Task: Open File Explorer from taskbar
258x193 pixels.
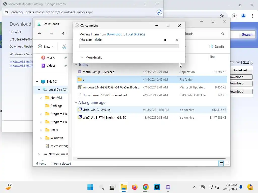Action: (x=123, y=187)
